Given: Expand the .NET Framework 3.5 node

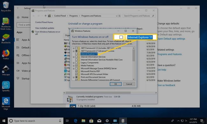Looking at the screenshot, I should pos(74,48).
